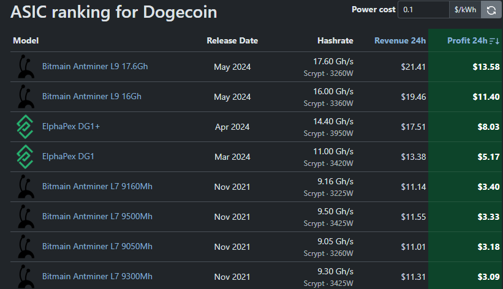Screen dimensions: 503x289
Task: Click the $11.31 revenue value
Action: point(413,277)
